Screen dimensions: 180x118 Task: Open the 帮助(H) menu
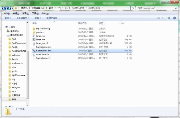tap(45, 14)
